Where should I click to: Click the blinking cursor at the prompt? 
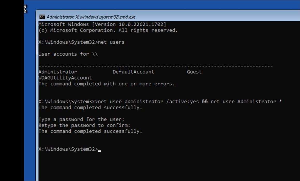(100, 150)
